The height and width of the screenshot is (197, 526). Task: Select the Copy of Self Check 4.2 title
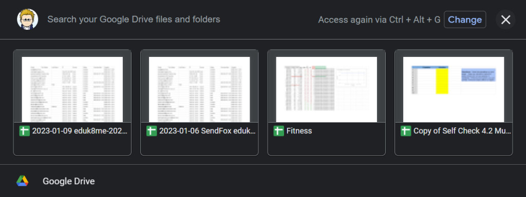(462, 131)
